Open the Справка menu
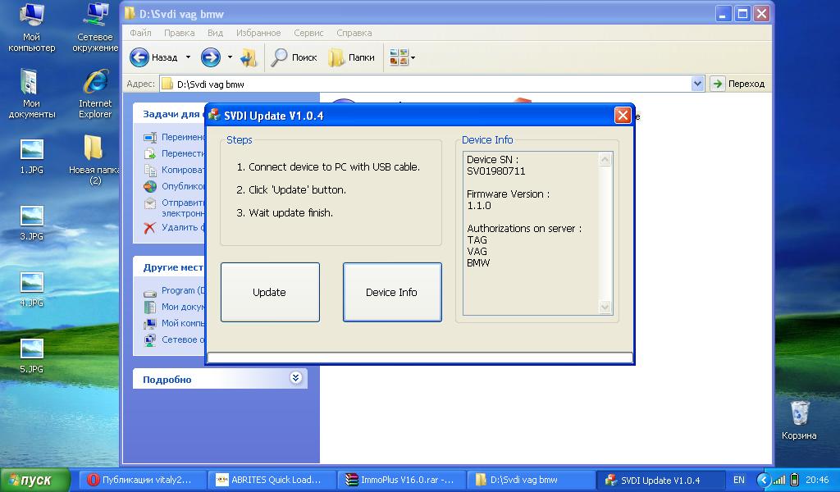The image size is (840, 492). [x=354, y=33]
